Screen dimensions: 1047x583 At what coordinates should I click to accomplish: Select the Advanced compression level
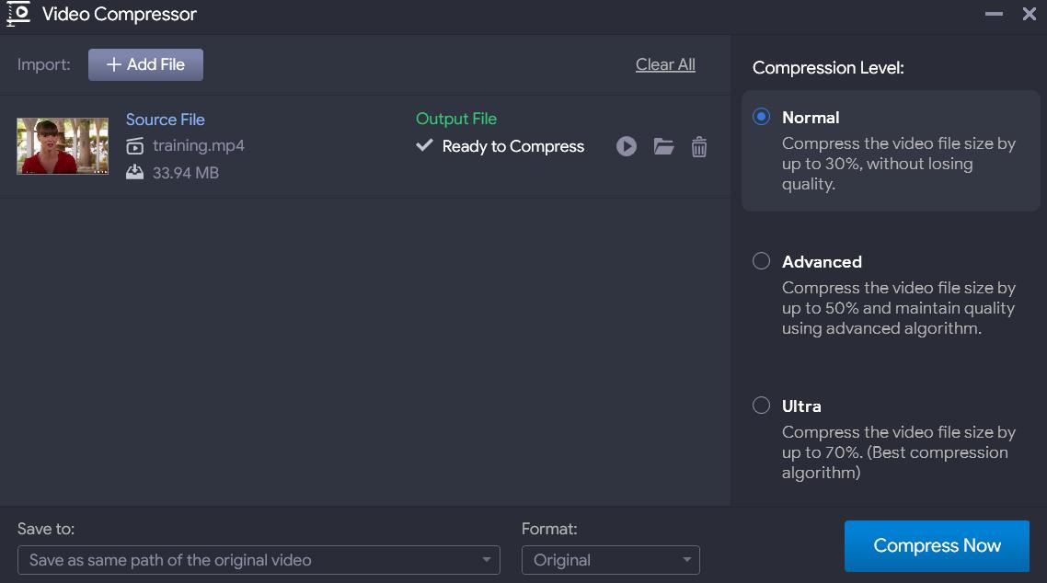point(761,261)
